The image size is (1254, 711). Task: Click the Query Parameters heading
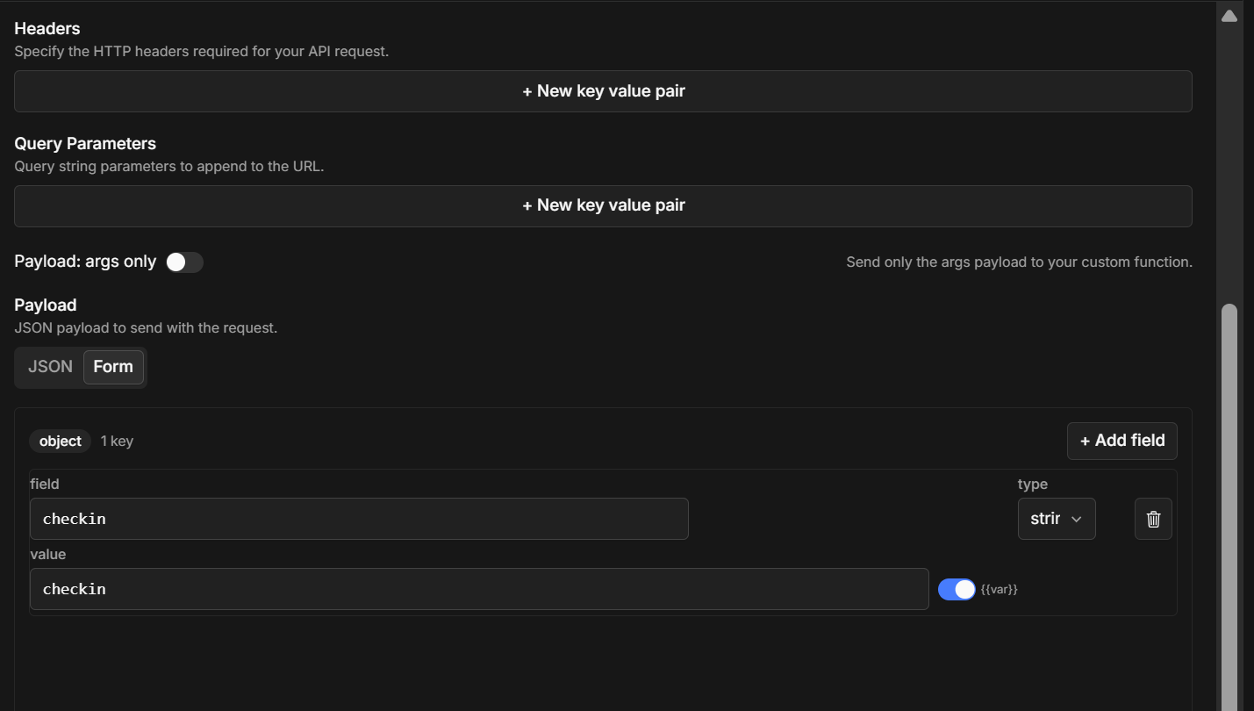[x=85, y=143]
